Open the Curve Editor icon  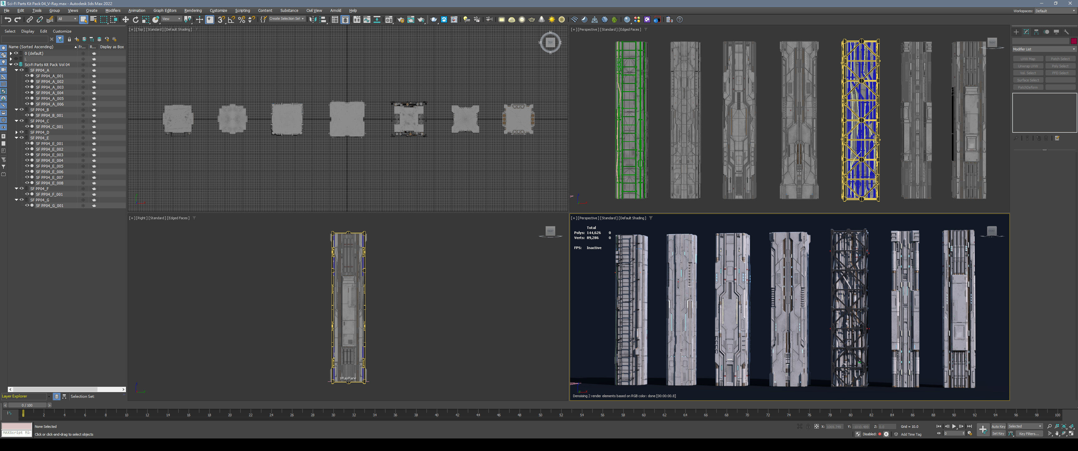(x=367, y=20)
